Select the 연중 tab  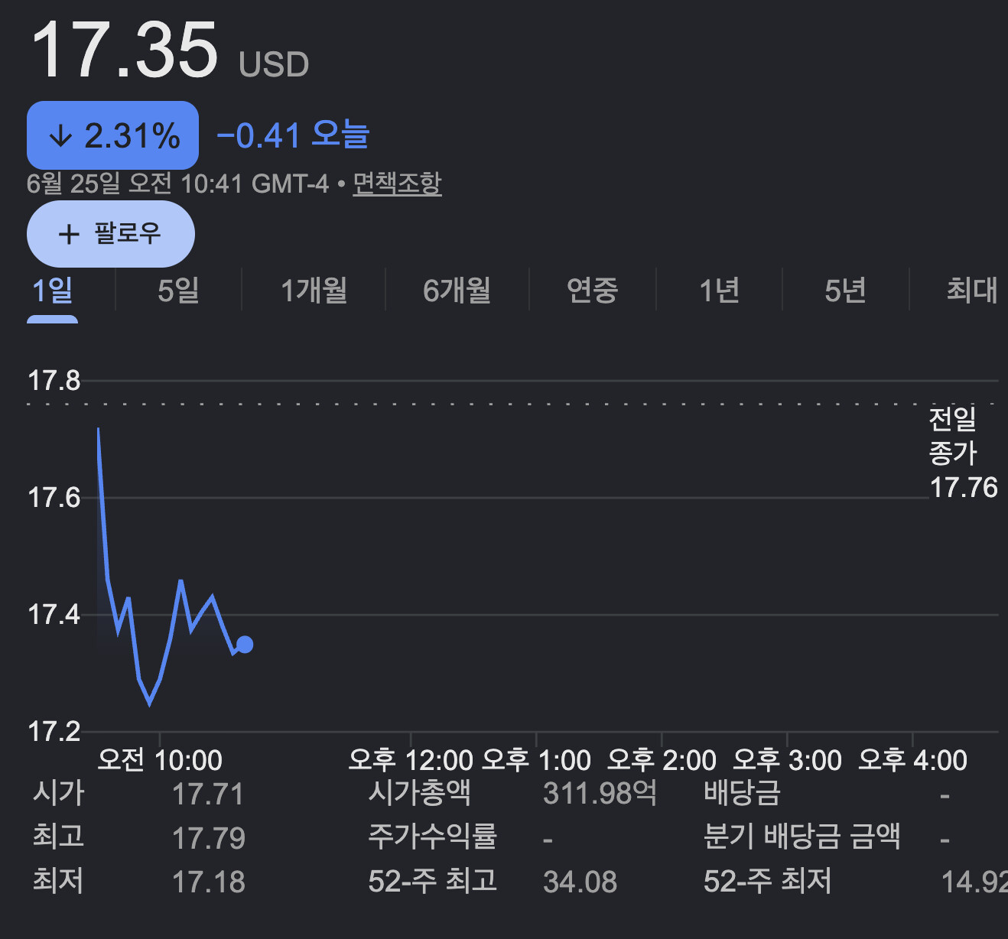pos(592,290)
